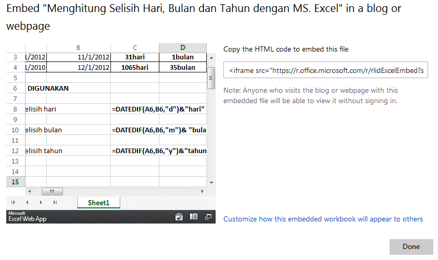This screenshot has height=260, width=438.
Task: Click the vertical scrollbar up arrow
Action: (x=211, y=58)
